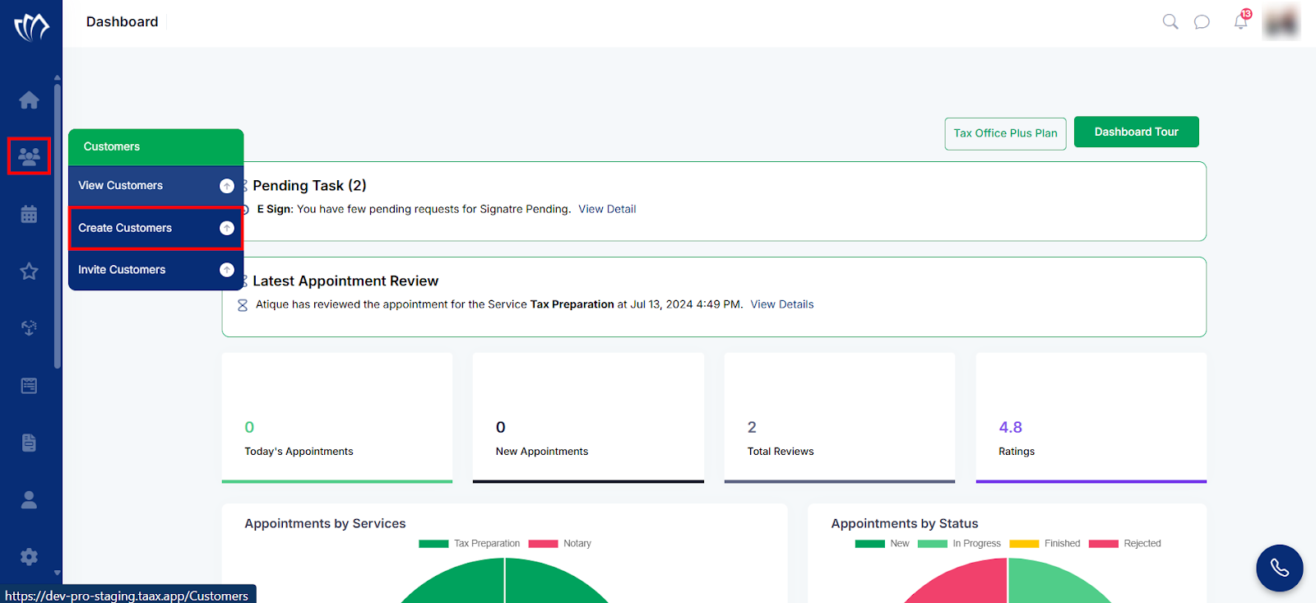Click the sidebar scroll down arrow

[57, 573]
